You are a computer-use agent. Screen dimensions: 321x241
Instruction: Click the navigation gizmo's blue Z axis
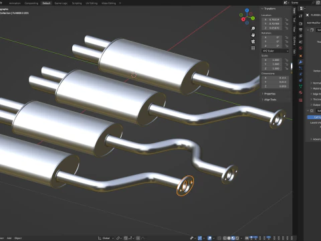(x=247, y=10)
